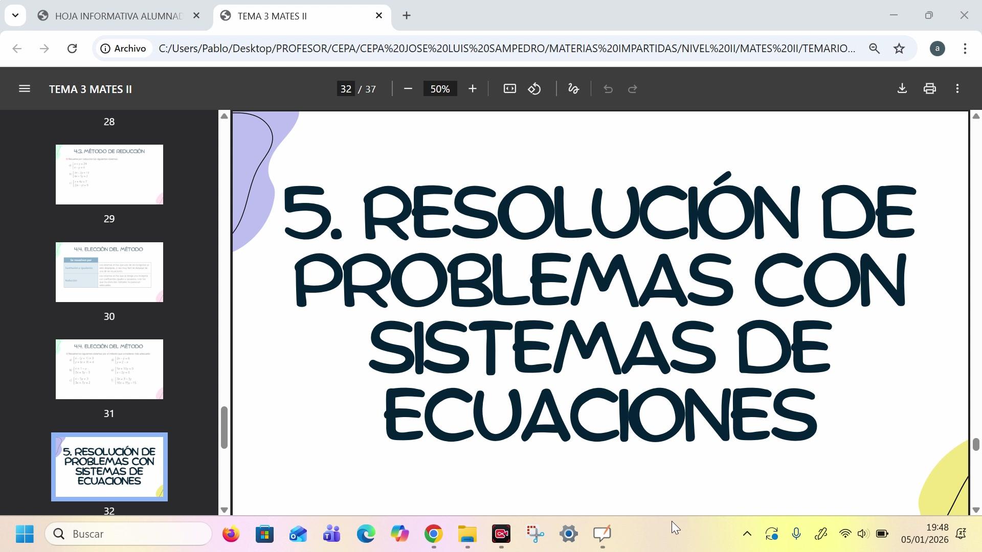This screenshot has width=982, height=552.
Task: Open the tab search dropdown arrow
Action: (15, 15)
